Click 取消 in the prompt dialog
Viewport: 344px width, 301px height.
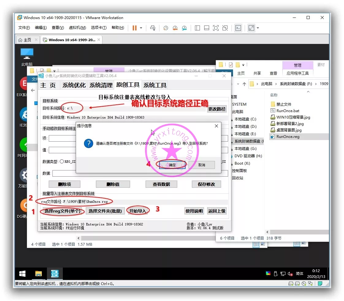(201, 165)
